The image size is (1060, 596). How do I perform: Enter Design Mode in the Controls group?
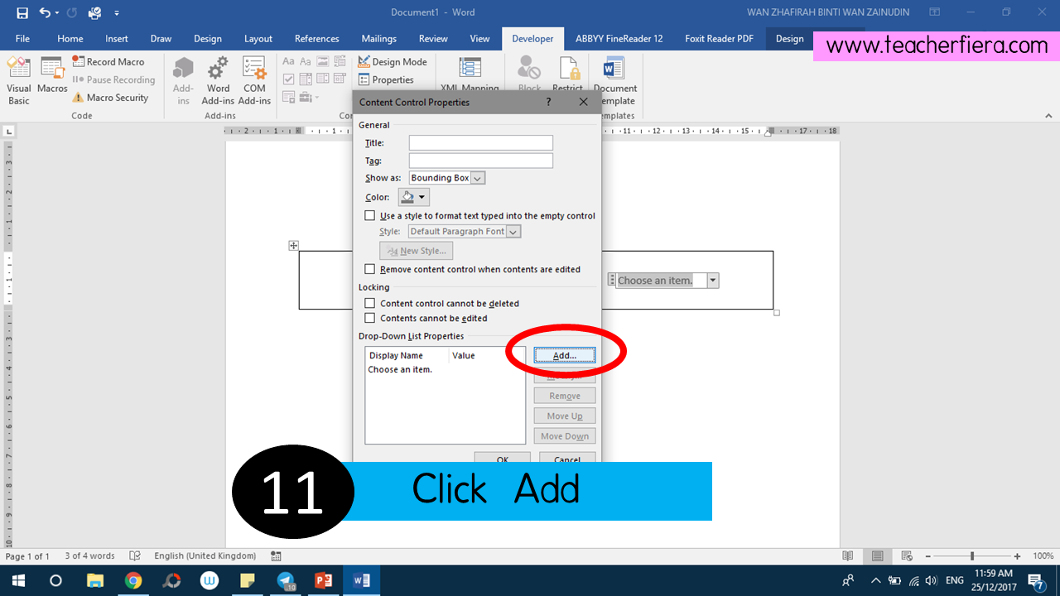click(394, 61)
